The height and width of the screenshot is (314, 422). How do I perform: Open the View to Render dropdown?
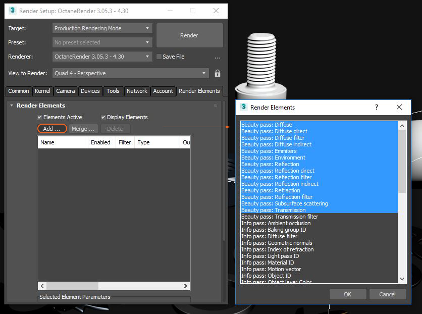129,73
